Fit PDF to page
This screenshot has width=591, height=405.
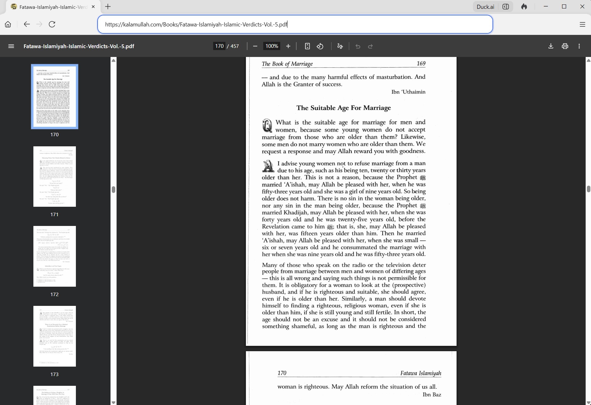pyautogui.click(x=307, y=46)
